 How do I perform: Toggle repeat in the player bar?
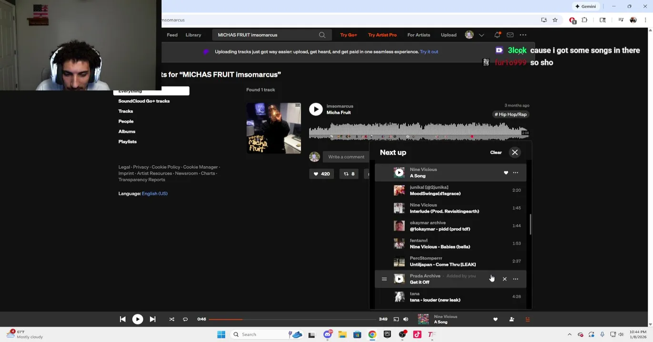pyautogui.click(x=185, y=319)
